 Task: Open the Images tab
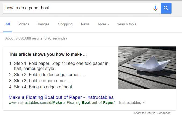click(x=43, y=24)
